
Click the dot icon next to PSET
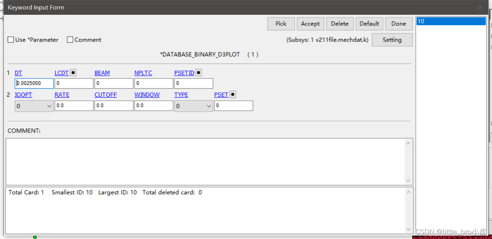pyautogui.click(x=233, y=95)
